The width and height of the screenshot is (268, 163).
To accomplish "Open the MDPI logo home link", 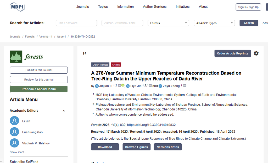I will coord(17,7).
